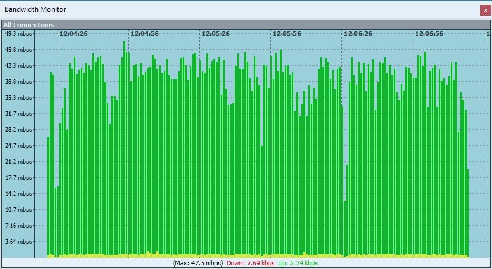
Task: Close the Bandwidth Monitor window
Action: point(485,9)
